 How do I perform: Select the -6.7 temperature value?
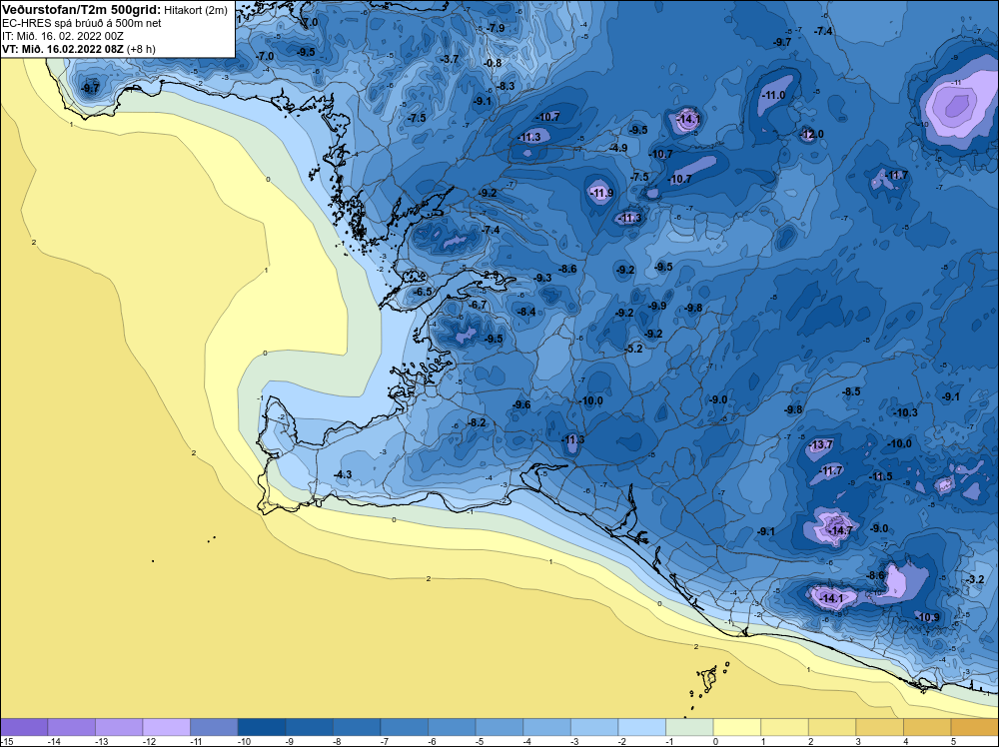(x=478, y=305)
